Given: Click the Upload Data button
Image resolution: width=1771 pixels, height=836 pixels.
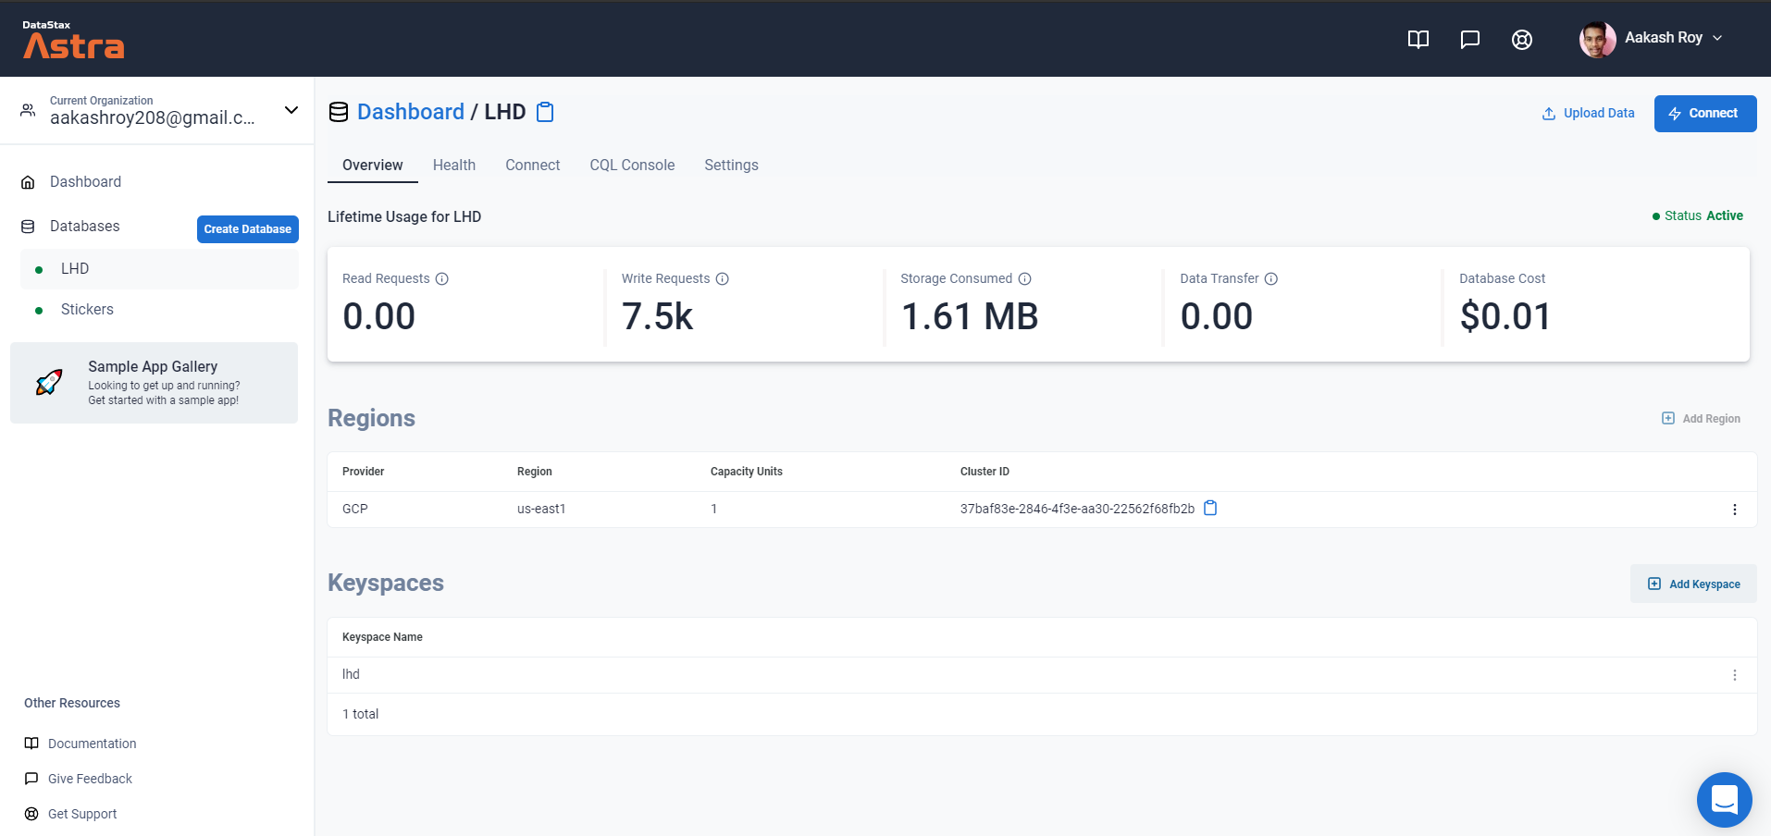Looking at the screenshot, I should [1588, 114].
